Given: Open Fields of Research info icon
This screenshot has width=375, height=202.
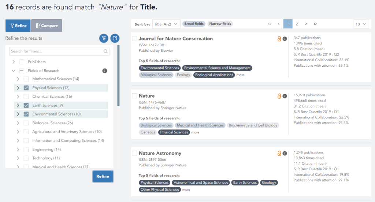Looking at the screenshot, I should point(105,71).
